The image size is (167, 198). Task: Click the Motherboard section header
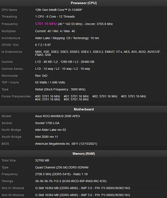[x=84, y=109]
